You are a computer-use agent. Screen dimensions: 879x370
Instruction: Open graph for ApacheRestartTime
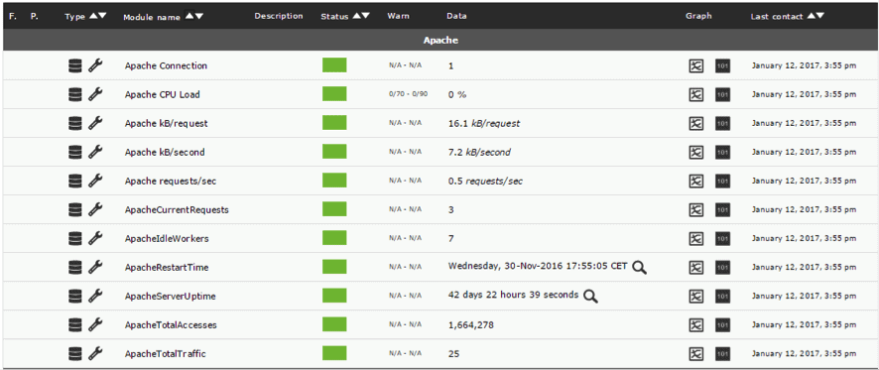[x=696, y=268]
